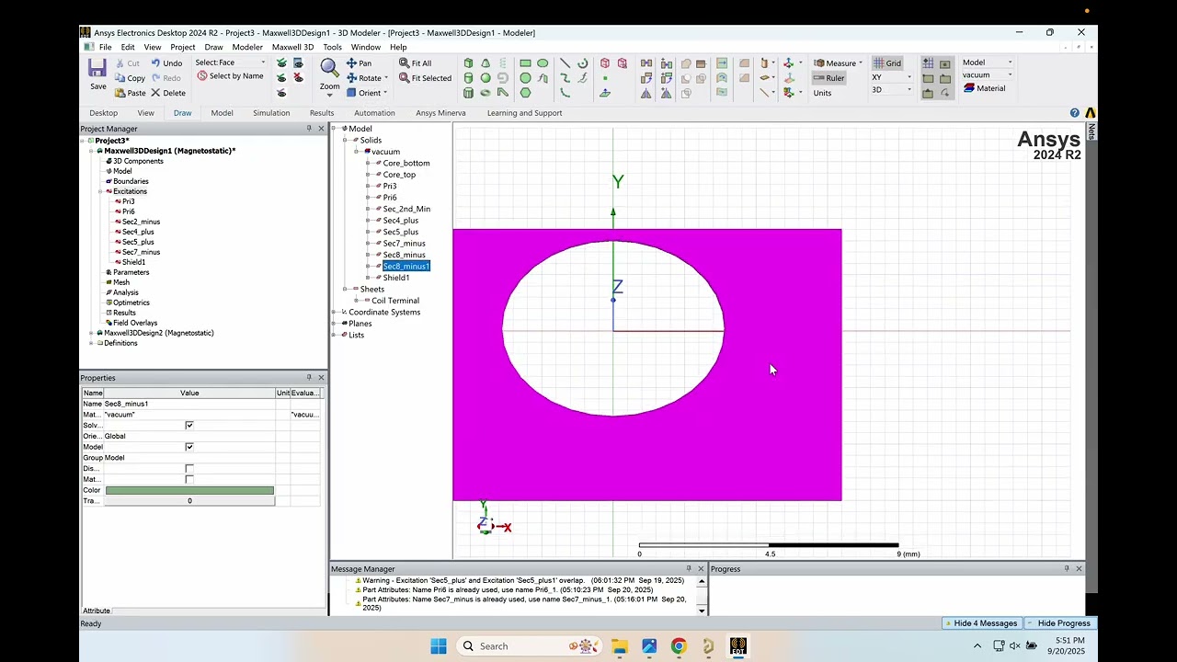The image size is (1177, 662).
Task: Click the green Color swatch in Properties
Action: tap(189, 490)
